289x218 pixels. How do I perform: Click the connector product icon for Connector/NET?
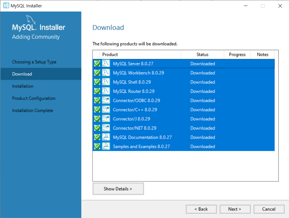106,128
